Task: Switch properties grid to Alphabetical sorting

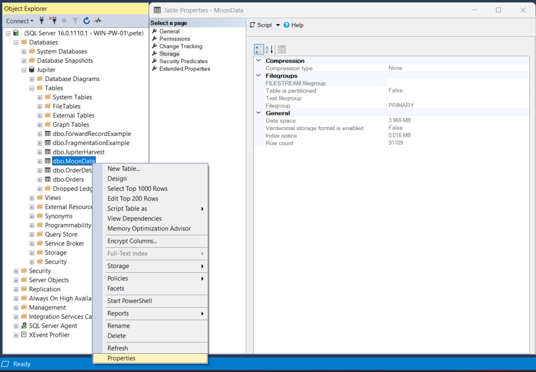Action: tap(268, 49)
